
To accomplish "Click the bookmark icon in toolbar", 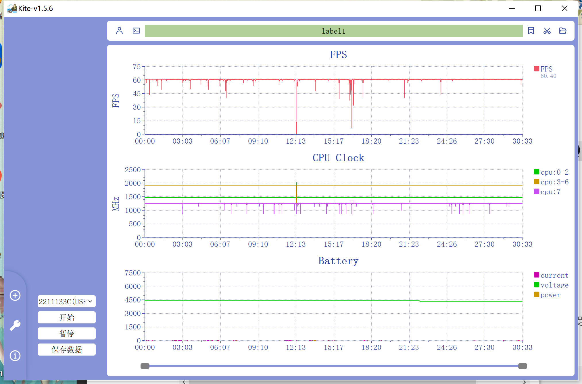I will click(x=531, y=31).
